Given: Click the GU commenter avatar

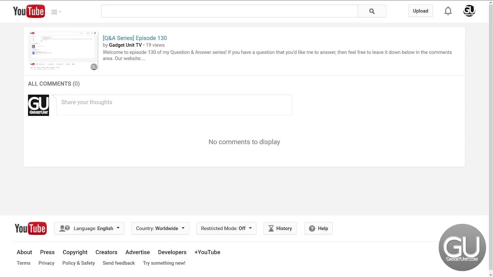Looking at the screenshot, I should click(x=39, y=105).
